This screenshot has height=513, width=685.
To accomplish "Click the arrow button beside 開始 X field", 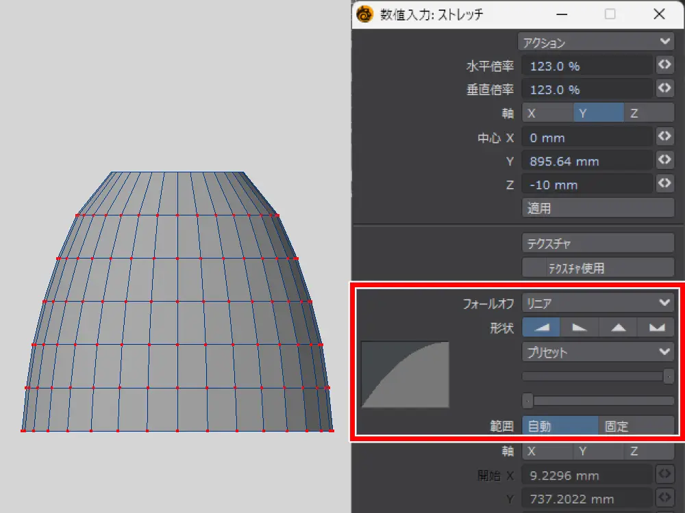I will pos(664,475).
